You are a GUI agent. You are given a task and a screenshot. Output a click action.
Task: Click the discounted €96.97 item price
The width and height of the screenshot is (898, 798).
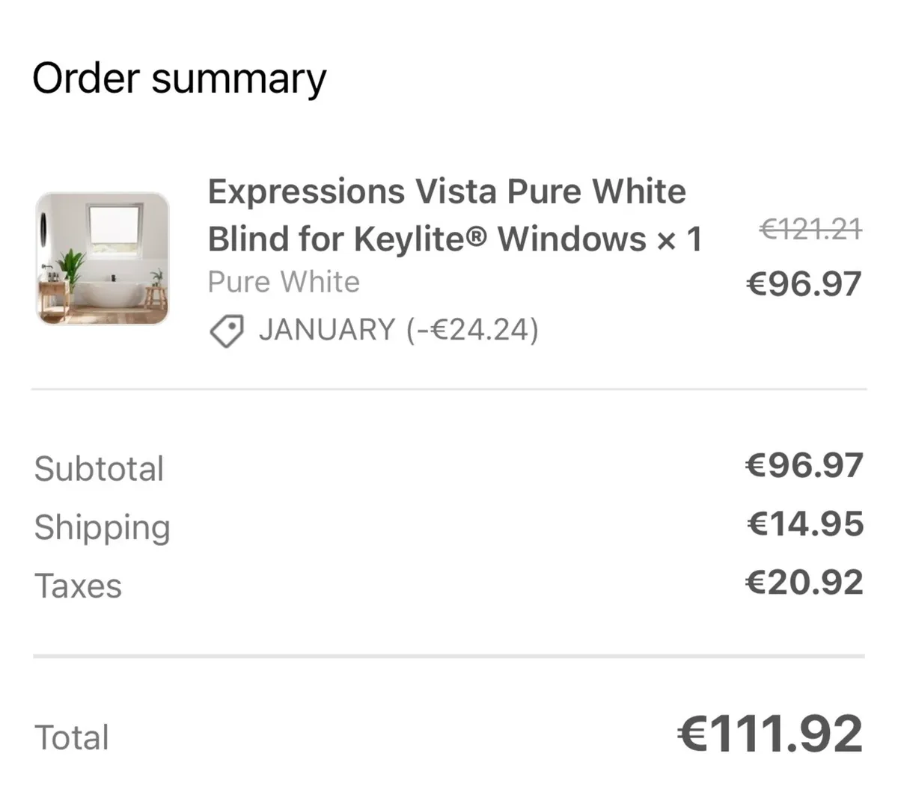click(804, 284)
